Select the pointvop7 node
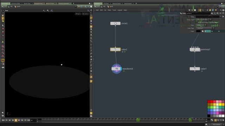 195,49
